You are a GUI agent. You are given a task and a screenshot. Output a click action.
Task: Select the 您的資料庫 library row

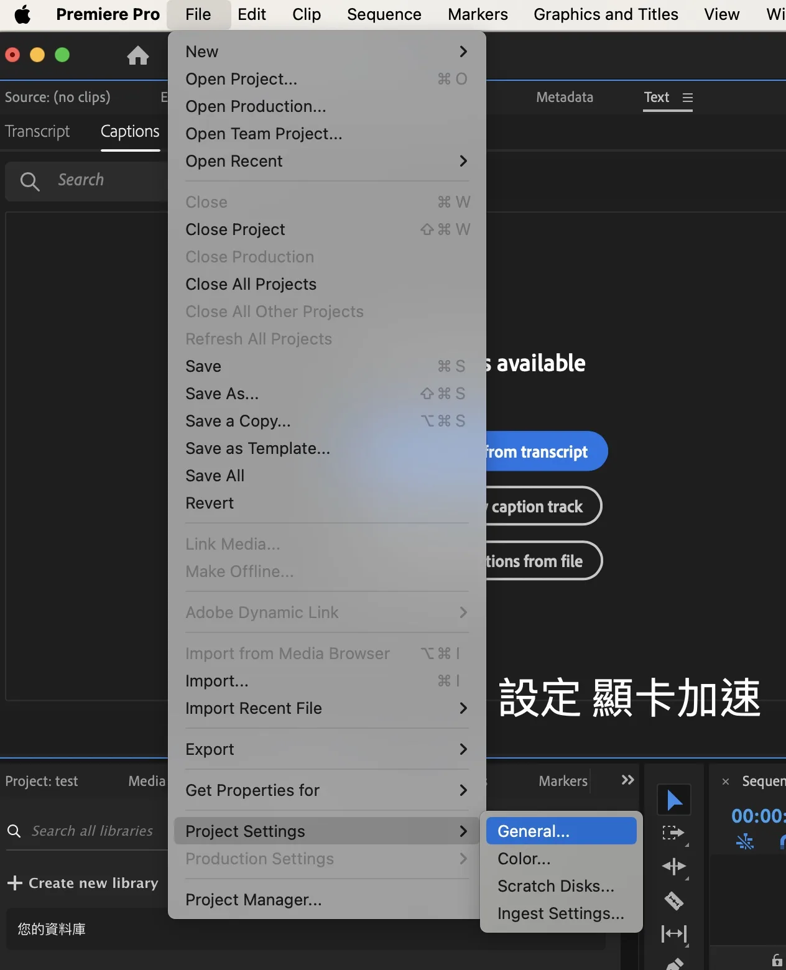(x=305, y=929)
